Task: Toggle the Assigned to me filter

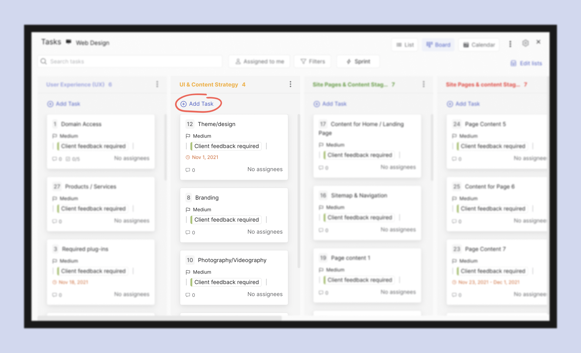Action: click(x=260, y=61)
